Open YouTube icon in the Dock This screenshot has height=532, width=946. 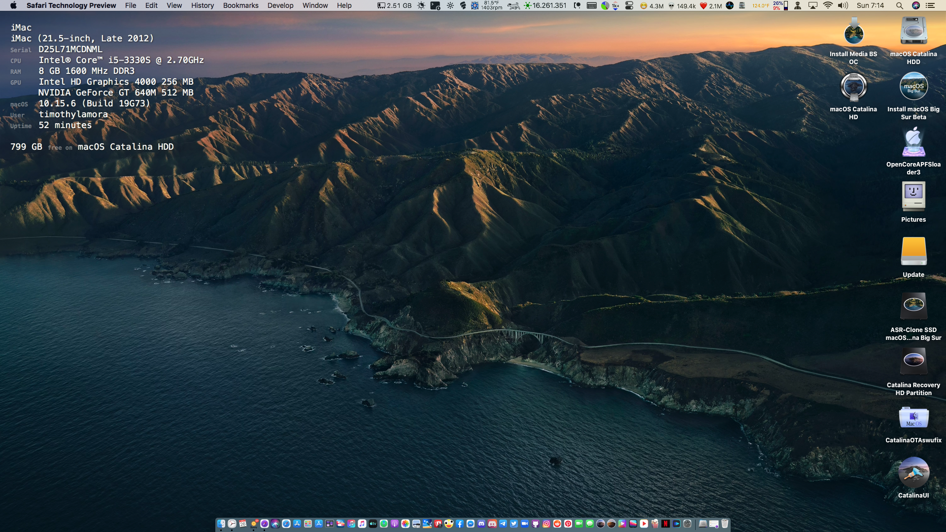pyautogui.click(x=644, y=524)
